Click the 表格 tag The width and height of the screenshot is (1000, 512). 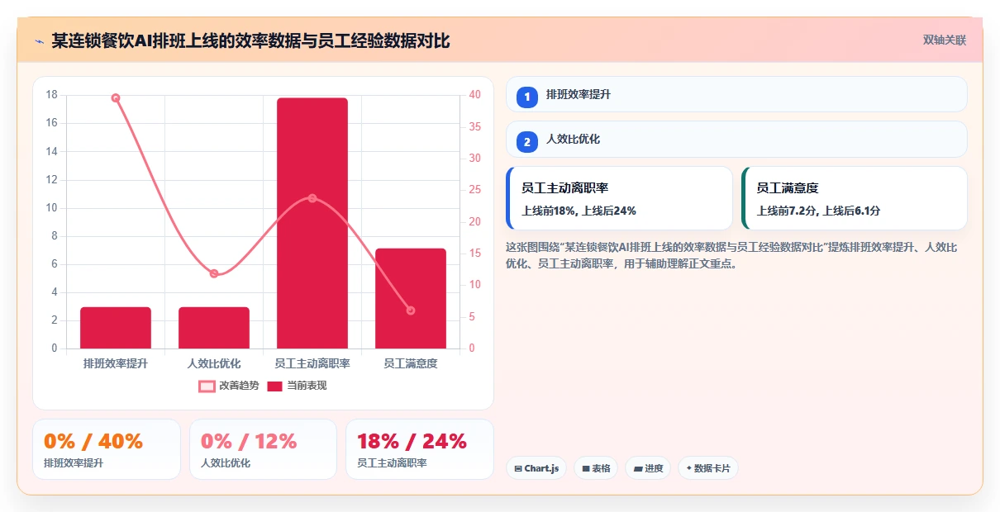click(x=596, y=468)
